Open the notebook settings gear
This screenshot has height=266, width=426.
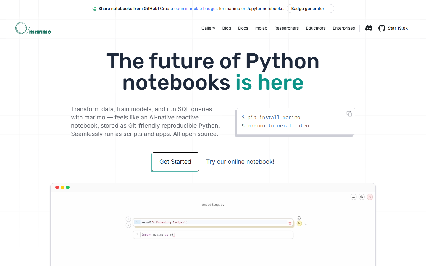(362, 197)
